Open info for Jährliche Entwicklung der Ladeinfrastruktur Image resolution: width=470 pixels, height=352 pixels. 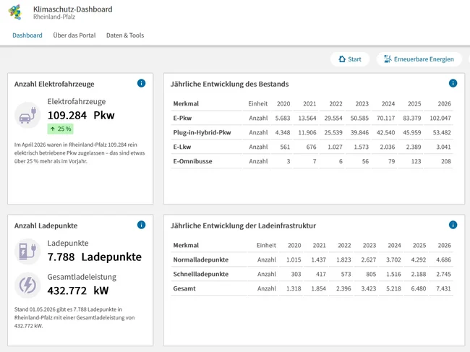coord(453,225)
